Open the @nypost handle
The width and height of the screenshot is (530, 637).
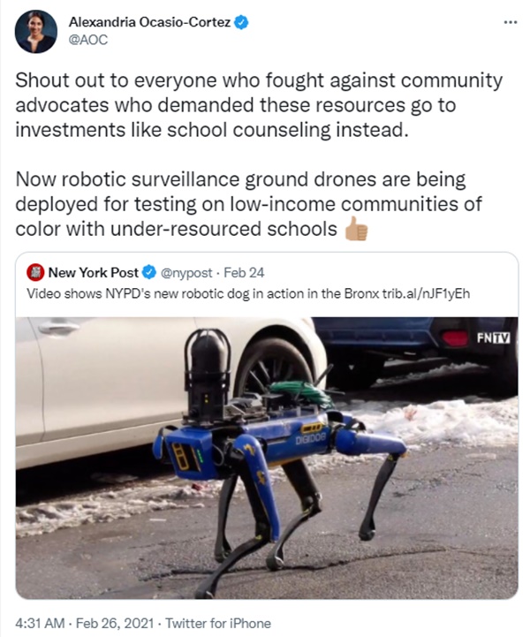[186, 273]
